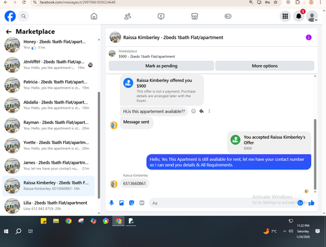Open the James conversation
The image size is (326, 247).
48,166
